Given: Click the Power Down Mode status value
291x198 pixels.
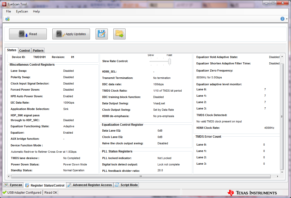Looking at the screenshot, I should [x=75, y=165].
